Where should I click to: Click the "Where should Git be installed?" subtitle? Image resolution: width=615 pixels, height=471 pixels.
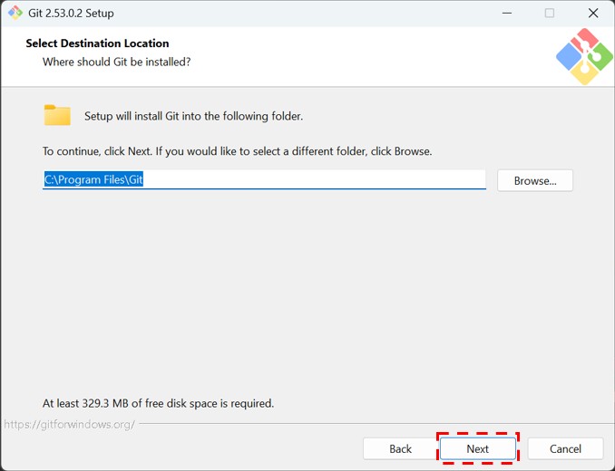[x=116, y=62]
